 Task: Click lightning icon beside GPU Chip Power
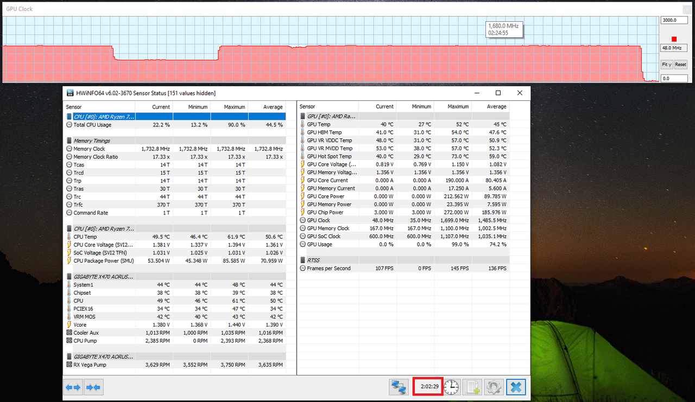point(302,212)
